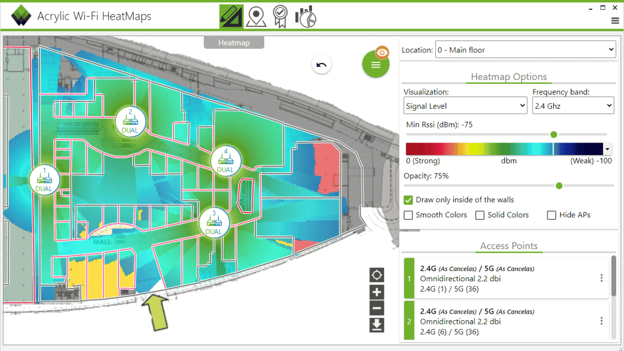Enable the Hide APs checkbox

tap(552, 215)
